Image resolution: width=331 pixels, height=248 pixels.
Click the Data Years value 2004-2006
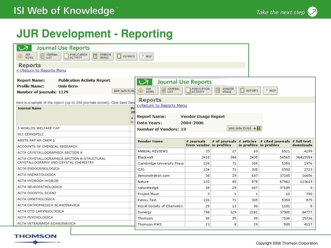point(192,123)
